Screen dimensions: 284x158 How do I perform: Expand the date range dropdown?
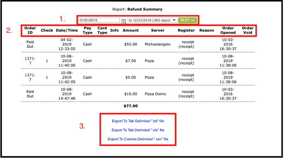coord(152,20)
